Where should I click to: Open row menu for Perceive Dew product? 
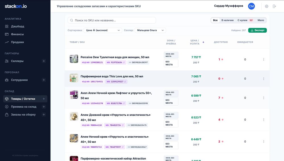tap(264, 60)
